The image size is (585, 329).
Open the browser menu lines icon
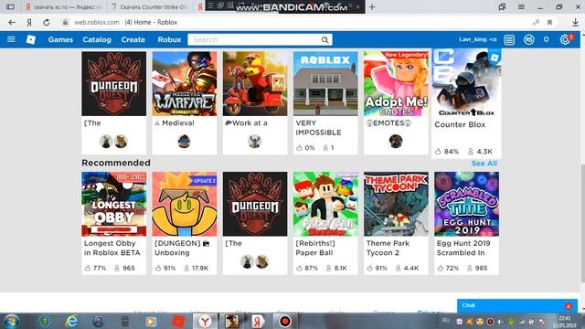pyautogui.click(x=521, y=6)
